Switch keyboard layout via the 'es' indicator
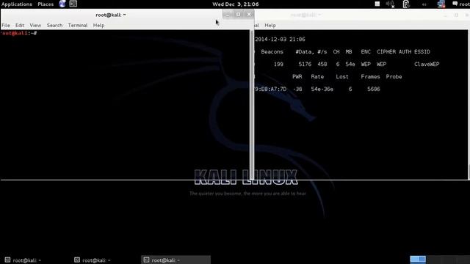 [x=424, y=4]
